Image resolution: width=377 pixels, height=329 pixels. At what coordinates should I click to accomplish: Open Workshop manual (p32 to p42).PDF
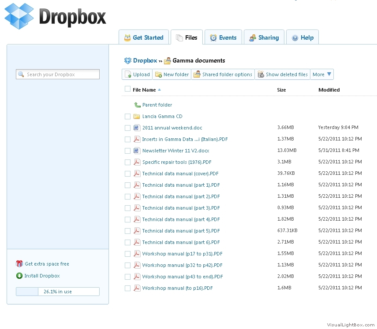point(183,265)
